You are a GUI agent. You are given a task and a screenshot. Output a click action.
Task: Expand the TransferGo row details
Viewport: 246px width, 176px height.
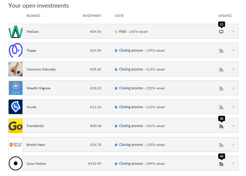coord(233,126)
